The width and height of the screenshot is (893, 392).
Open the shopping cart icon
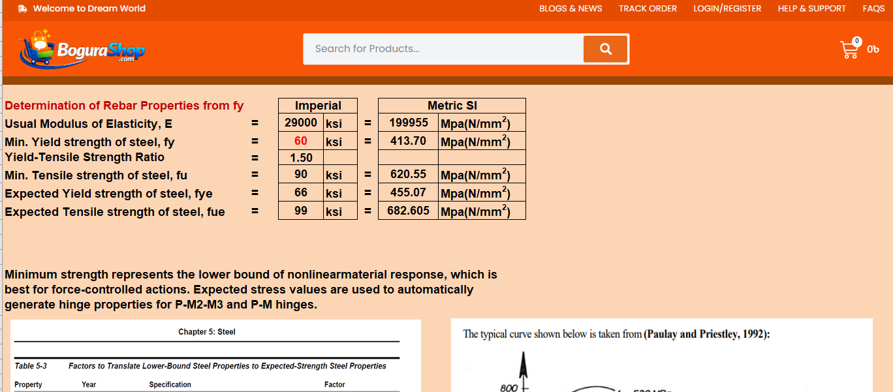(850, 49)
